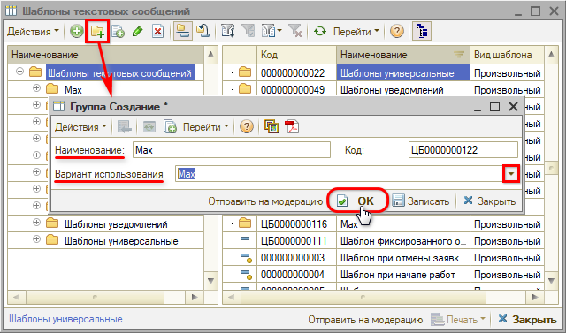Click the find in list icon in the Группа dialog
Screen dimensions: 566x333
125,127
